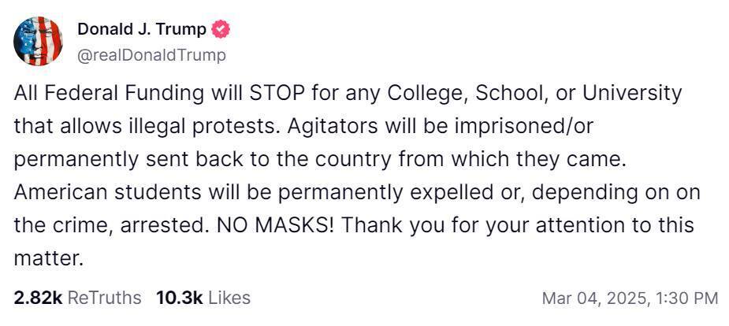Click the word arrested in the post
Screen dimensions: 729x326
pos(164,224)
